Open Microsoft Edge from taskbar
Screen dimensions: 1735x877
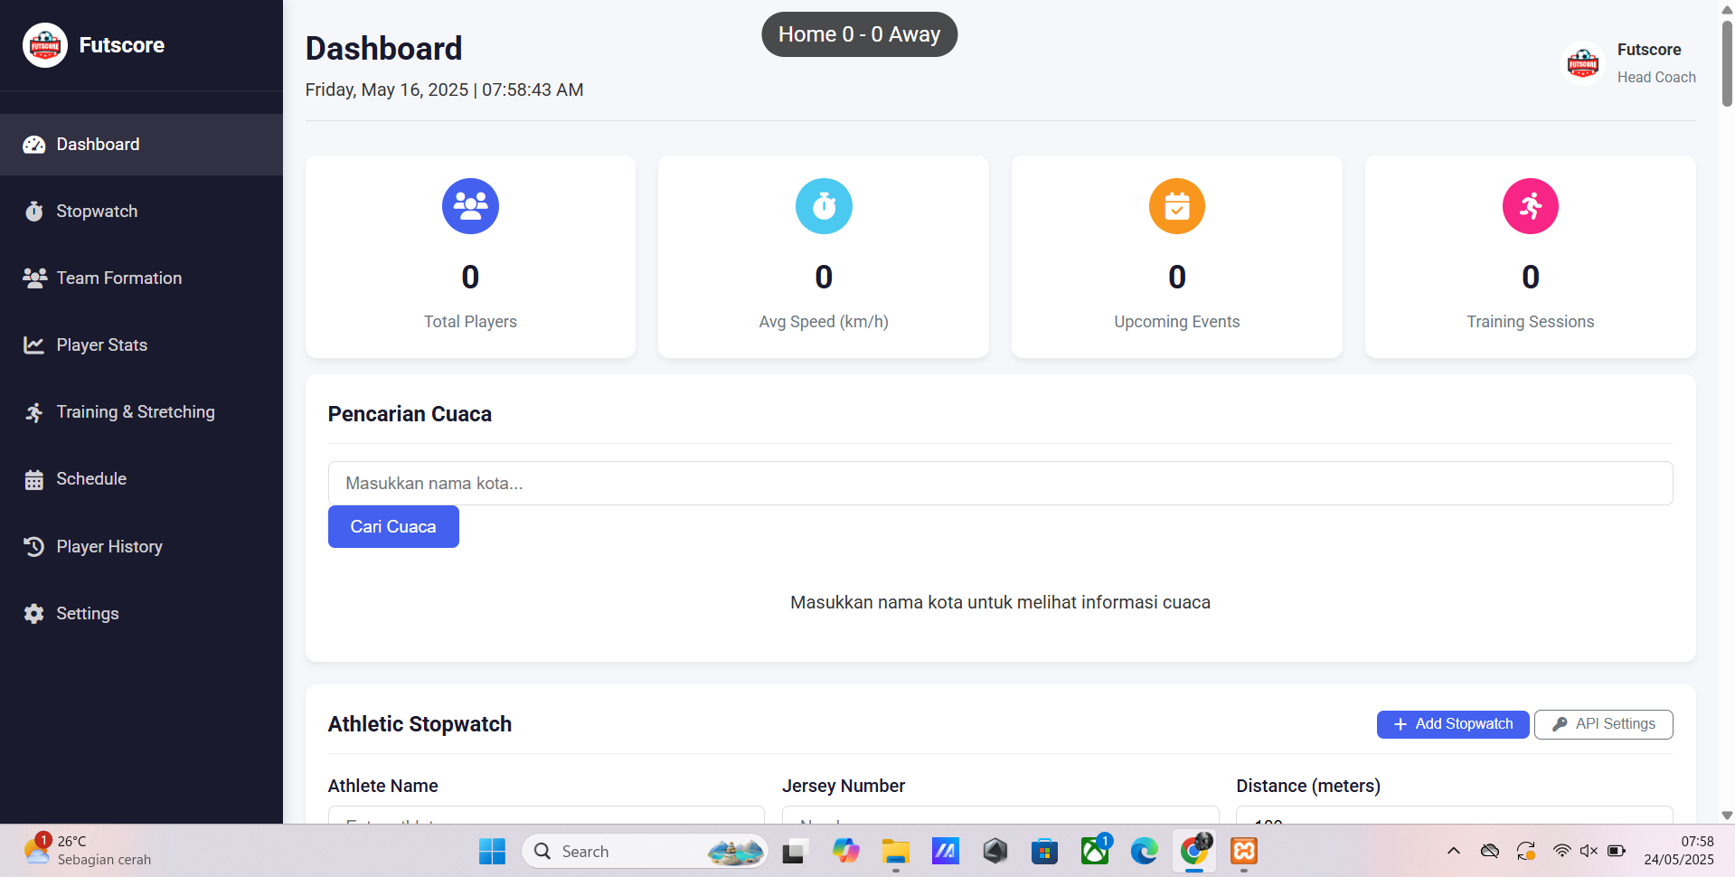(x=1145, y=852)
